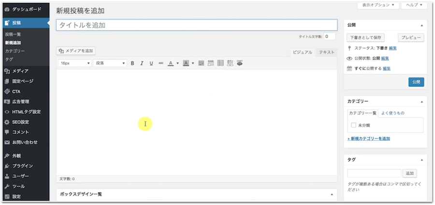
Task: Click the blue 公開 publish button
Action: pos(416,82)
